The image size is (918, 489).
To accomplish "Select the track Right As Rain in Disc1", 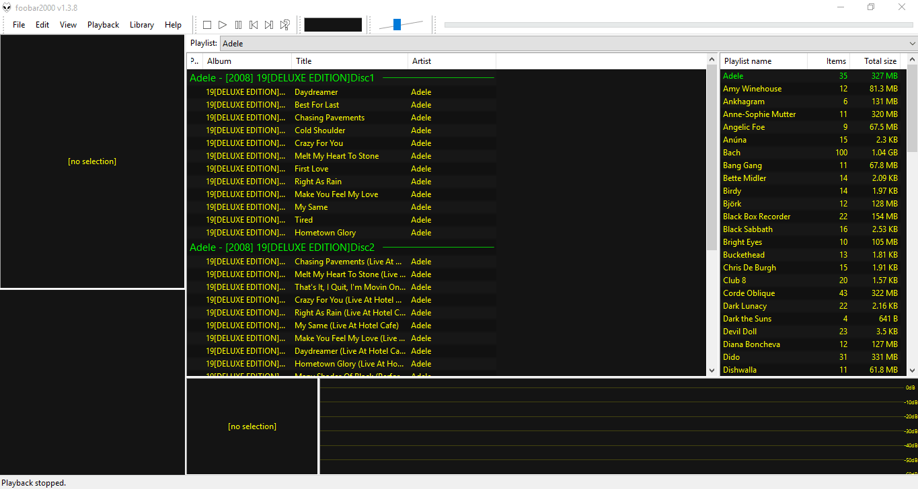I will click(x=342, y=182).
